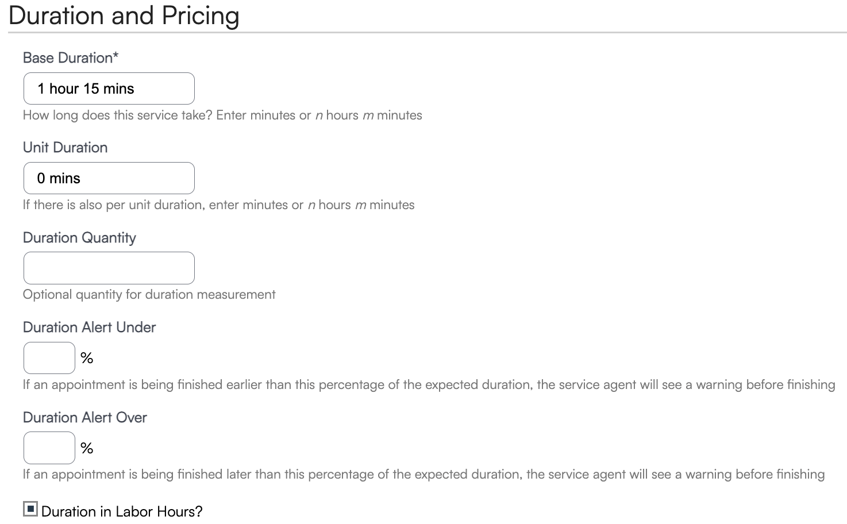The width and height of the screenshot is (847, 524).
Task: Click the per unit duration help text
Action: [x=218, y=205]
